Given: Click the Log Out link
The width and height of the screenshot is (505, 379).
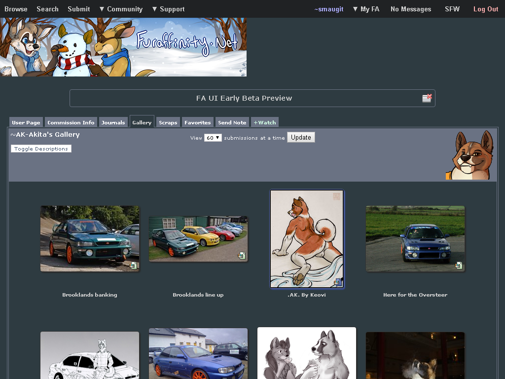Looking at the screenshot, I should [x=486, y=9].
